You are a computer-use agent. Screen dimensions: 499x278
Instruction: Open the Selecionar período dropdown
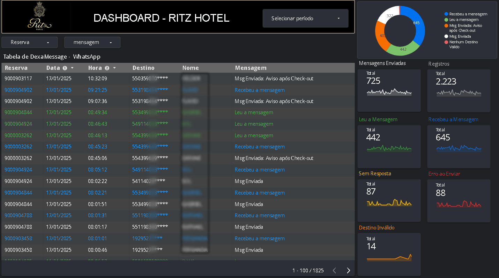point(305,18)
